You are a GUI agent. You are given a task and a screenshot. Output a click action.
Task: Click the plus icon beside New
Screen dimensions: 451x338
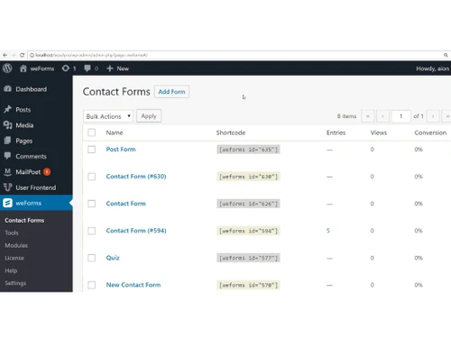[x=110, y=69]
